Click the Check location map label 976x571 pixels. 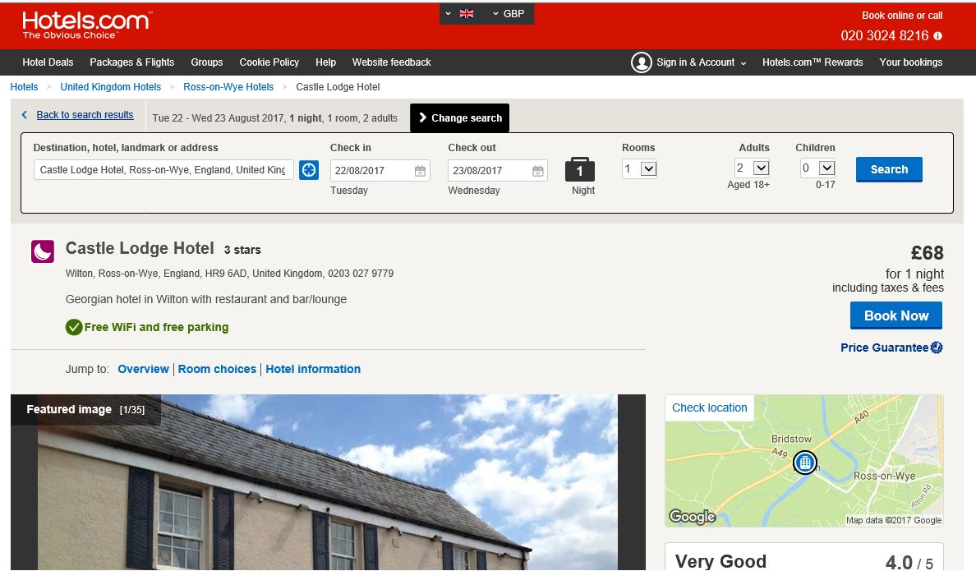(710, 408)
